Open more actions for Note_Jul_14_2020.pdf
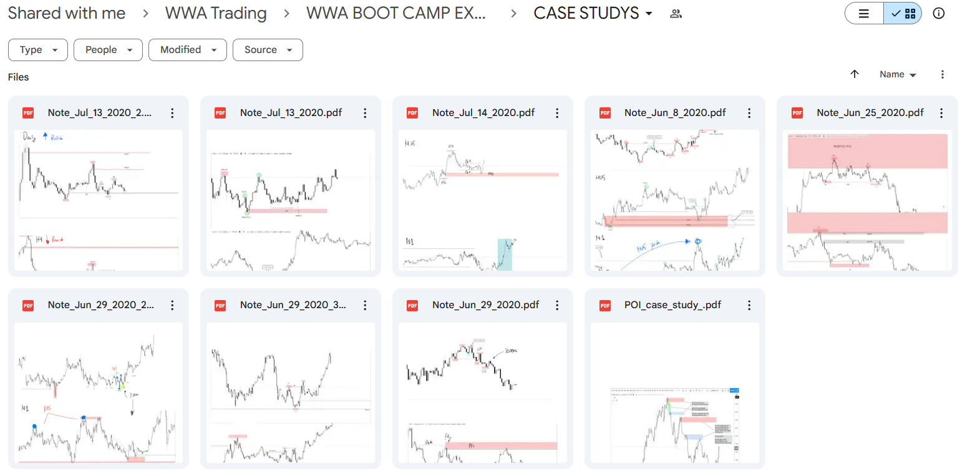 pyautogui.click(x=557, y=113)
